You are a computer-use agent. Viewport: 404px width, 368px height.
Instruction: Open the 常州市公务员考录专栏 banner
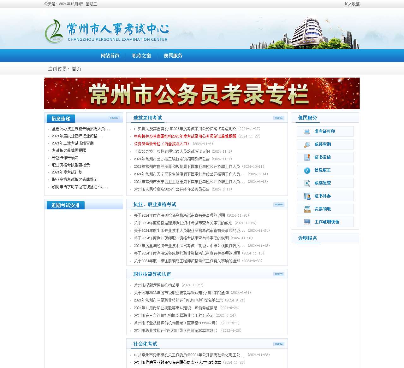pyautogui.click(x=202, y=93)
